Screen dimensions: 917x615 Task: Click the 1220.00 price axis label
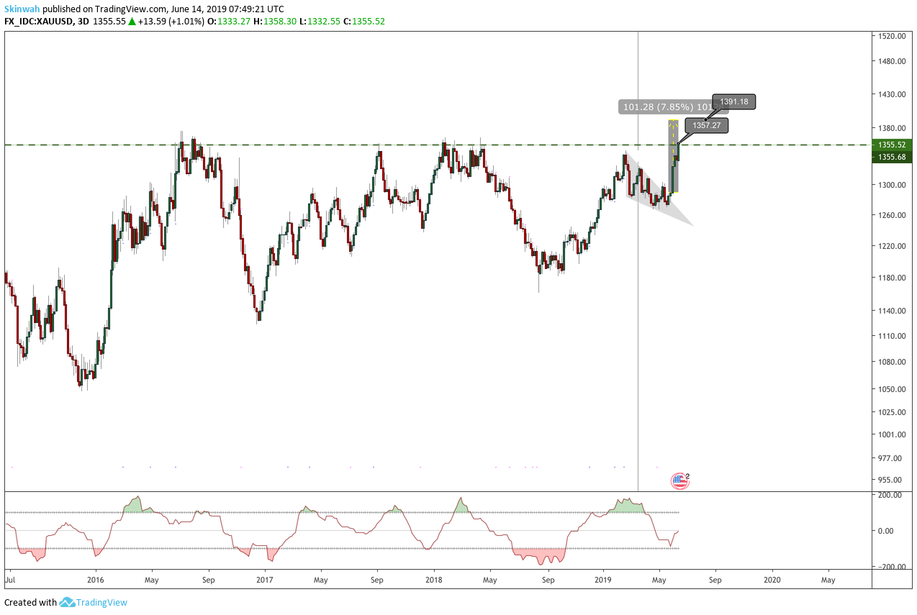(x=891, y=246)
